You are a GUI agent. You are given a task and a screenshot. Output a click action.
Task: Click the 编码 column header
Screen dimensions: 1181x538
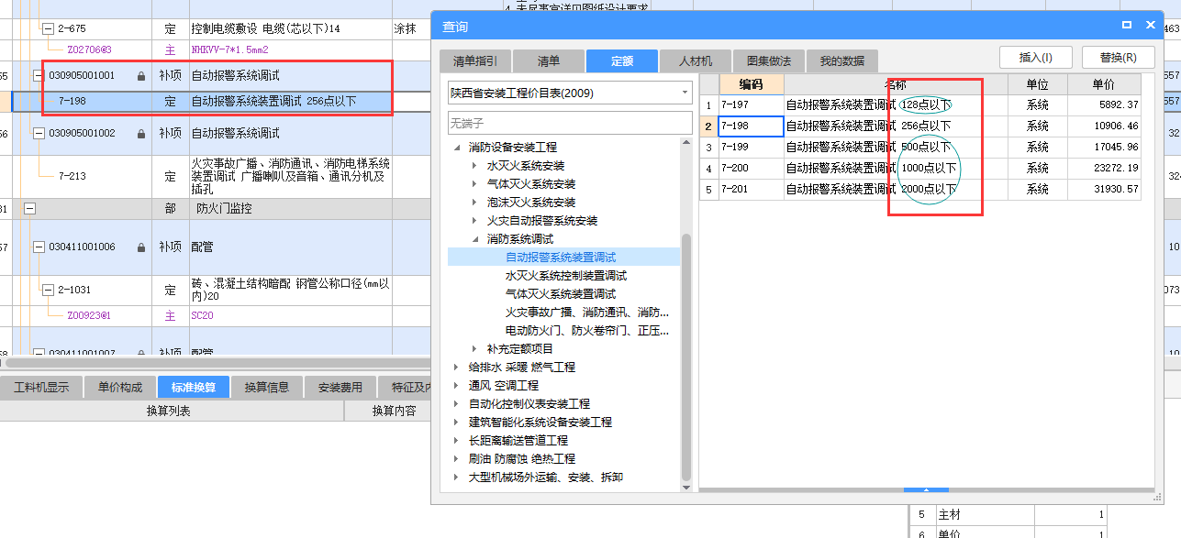(x=751, y=84)
